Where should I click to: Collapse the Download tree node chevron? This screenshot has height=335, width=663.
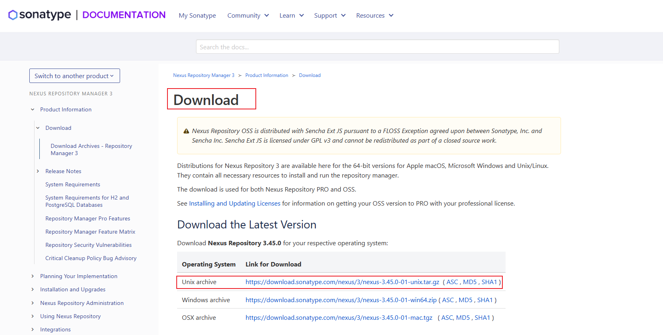point(38,128)
